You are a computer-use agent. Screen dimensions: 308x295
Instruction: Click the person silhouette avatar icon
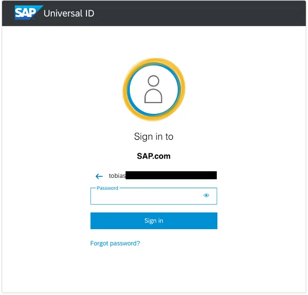point(153,89)
